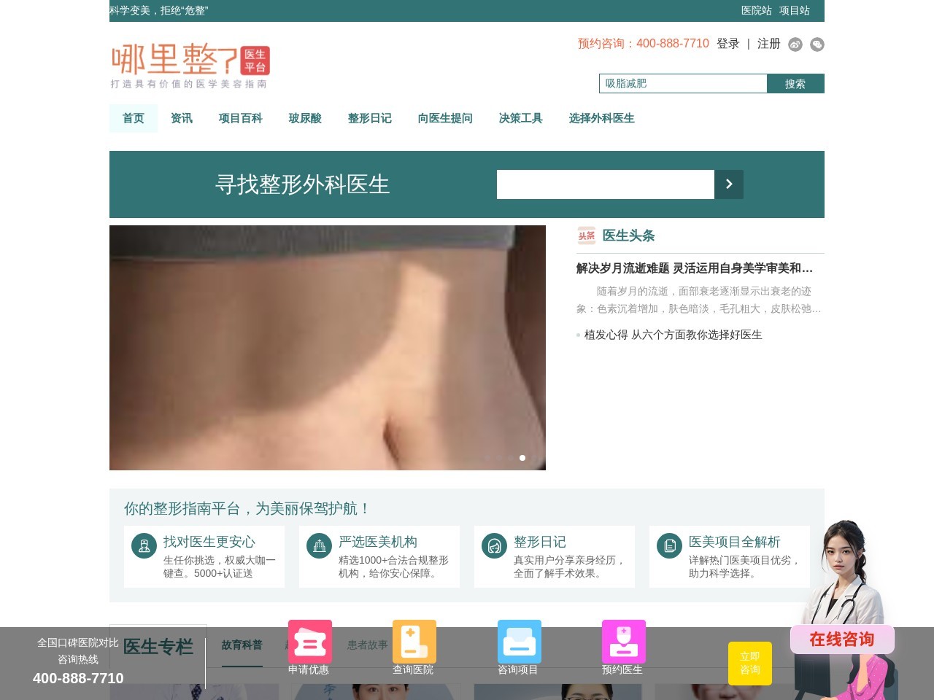The width and height of the screenshot is (934, 700).
Task: Expand the 决策工具 menu item
Action: (x=520, y=118)
